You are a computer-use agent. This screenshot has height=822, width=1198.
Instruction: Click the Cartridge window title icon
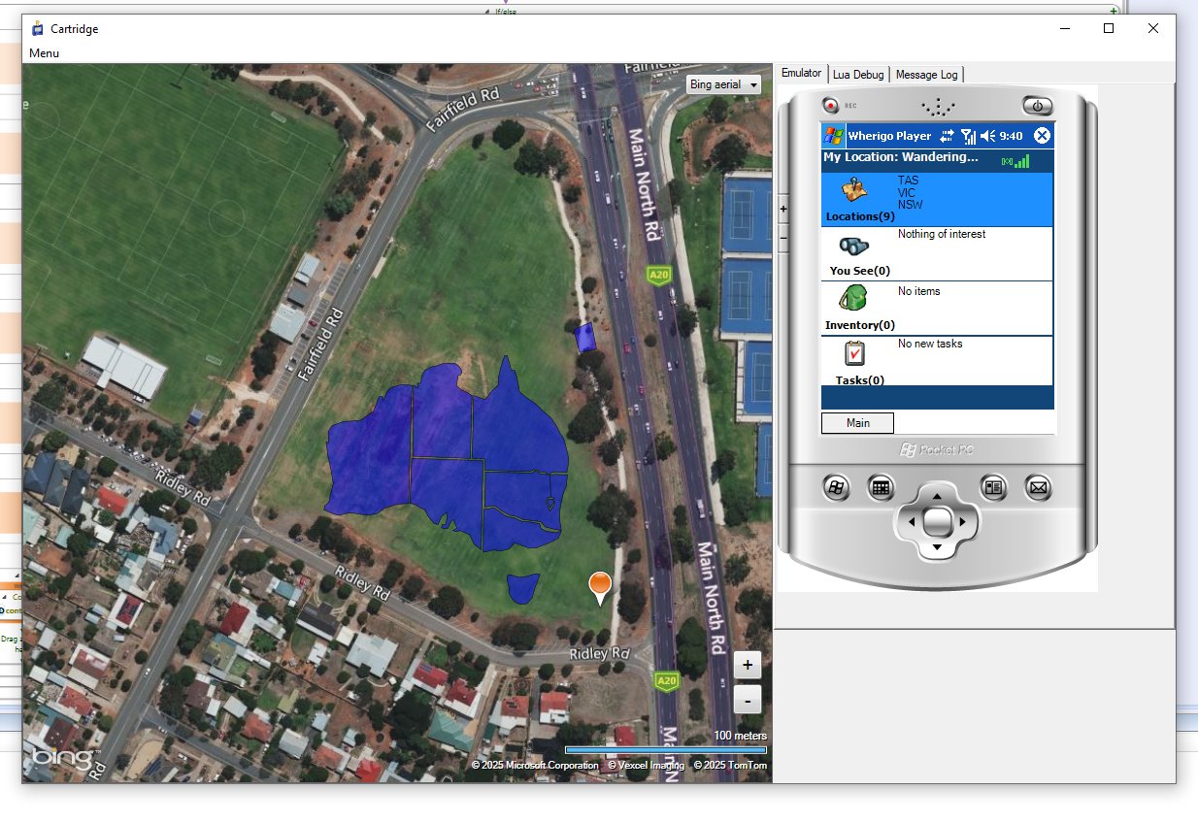(x=38, y=28)
